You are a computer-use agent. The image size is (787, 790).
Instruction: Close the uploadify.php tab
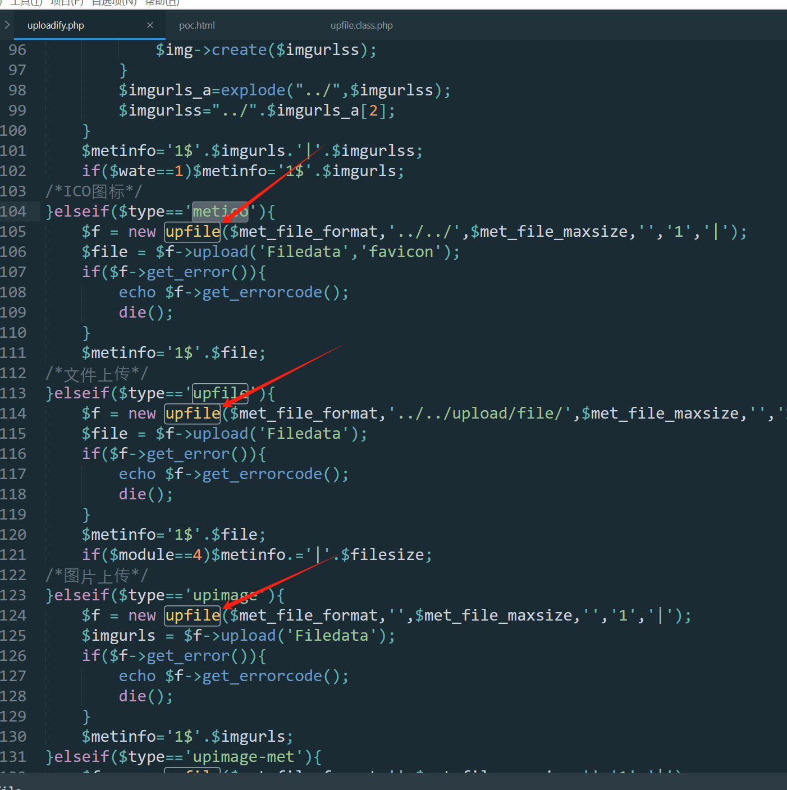coord(150,25)
